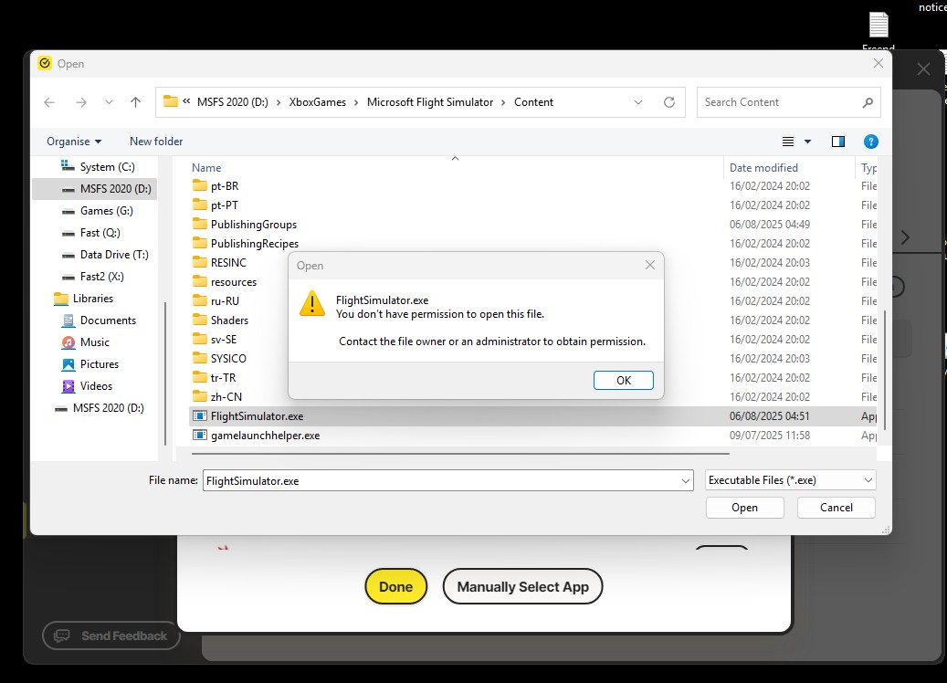The height and width of the screenshot is (683, 947).
Task: Expand the address bar history dropdown
Action: pos(638,102)
